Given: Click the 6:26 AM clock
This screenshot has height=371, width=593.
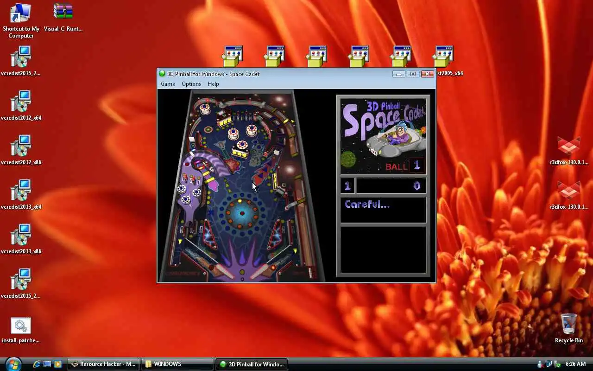Looking at the screenshot, I should tap(576, 364).
